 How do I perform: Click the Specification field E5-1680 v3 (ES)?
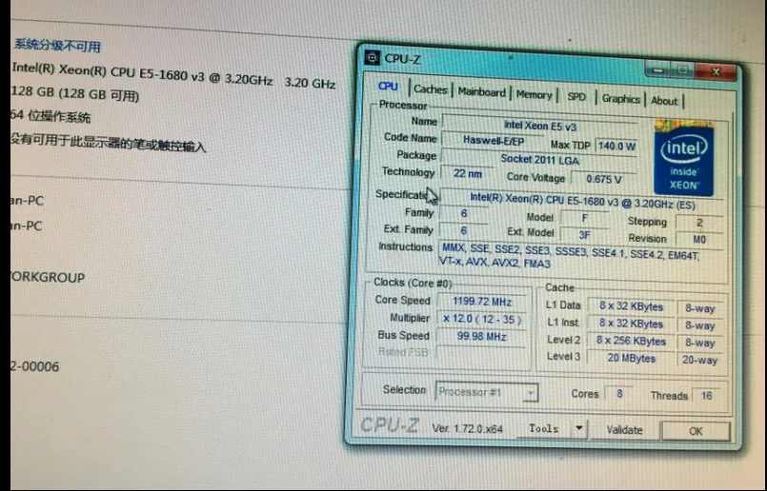[x=582, y=201]
